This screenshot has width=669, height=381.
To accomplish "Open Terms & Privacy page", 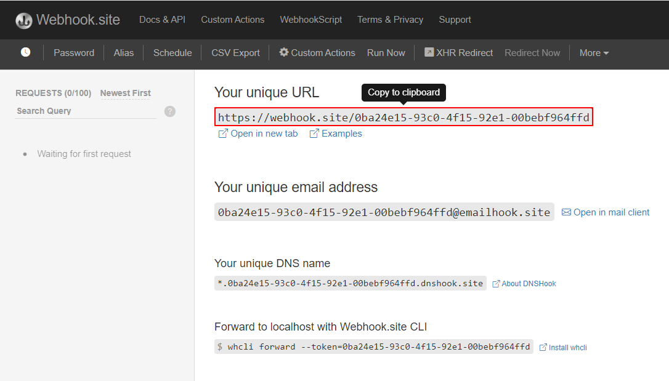I will tap(390, 20).
